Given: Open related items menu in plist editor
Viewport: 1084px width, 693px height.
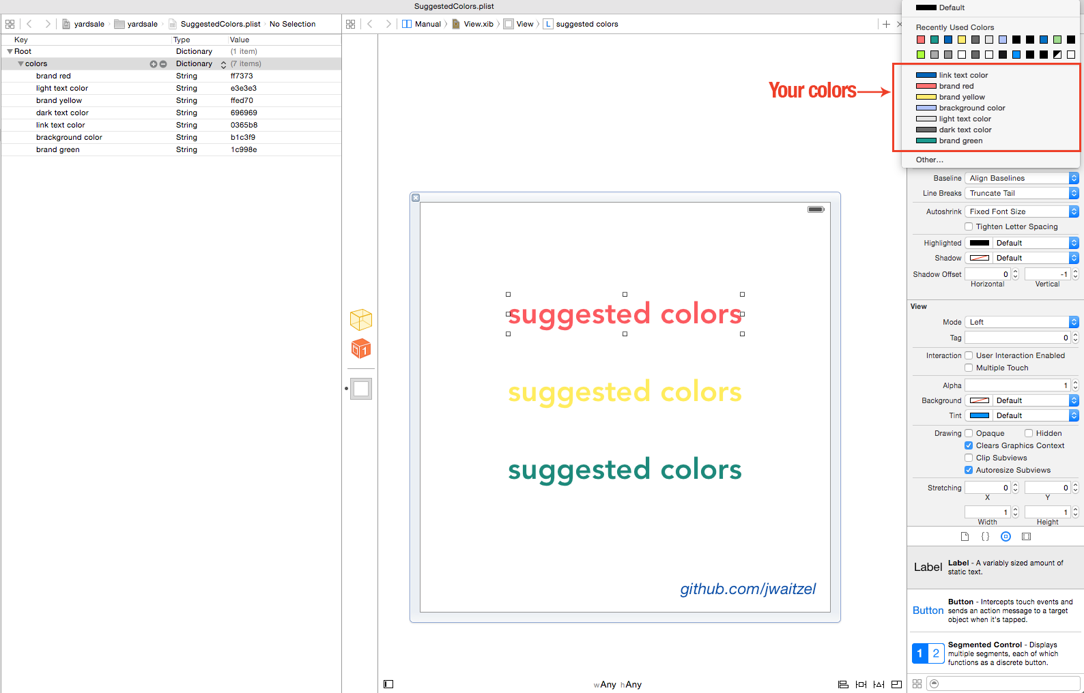Looking at the screenshot, I should coord(10,24).
